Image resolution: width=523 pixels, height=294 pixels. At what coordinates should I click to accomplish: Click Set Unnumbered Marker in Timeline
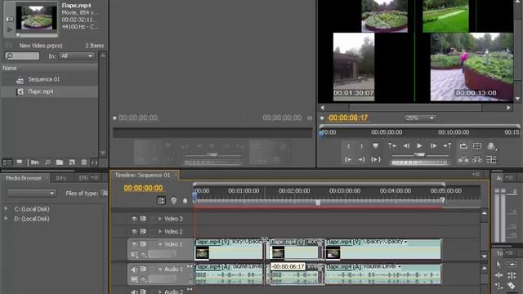(186, 201)
